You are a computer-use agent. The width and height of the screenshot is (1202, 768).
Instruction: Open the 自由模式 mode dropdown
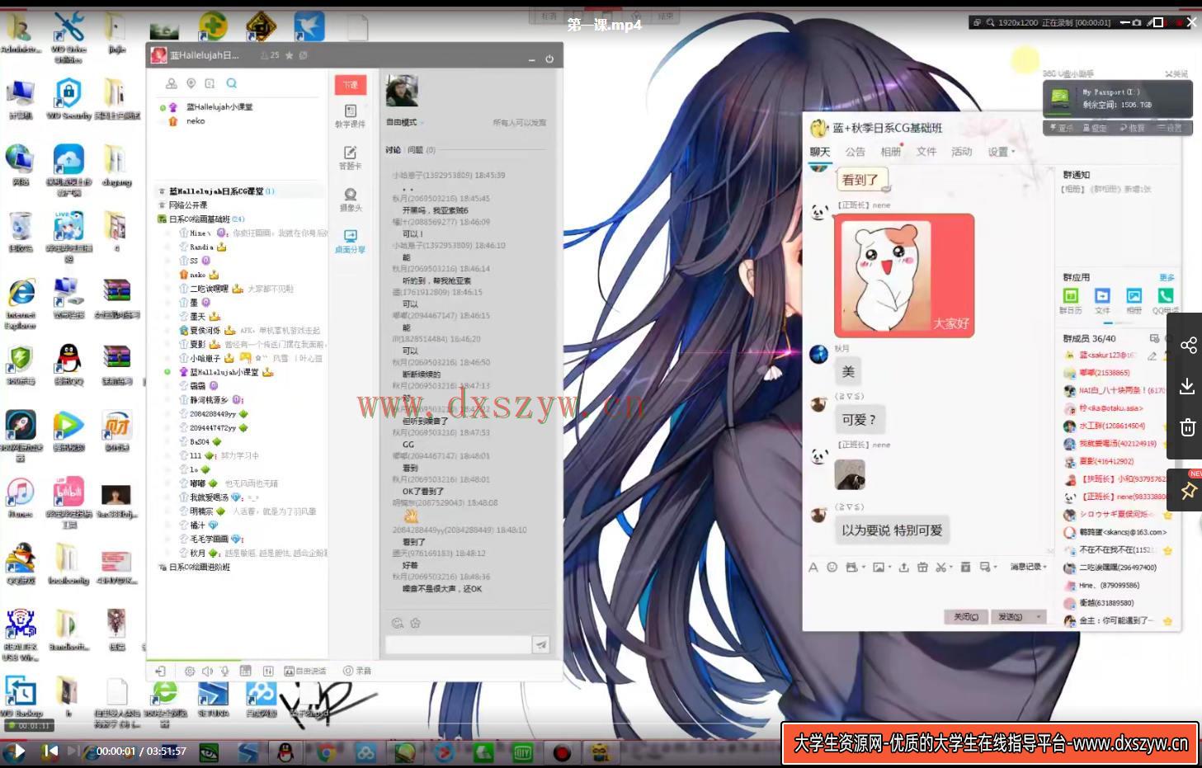point(404,122)
